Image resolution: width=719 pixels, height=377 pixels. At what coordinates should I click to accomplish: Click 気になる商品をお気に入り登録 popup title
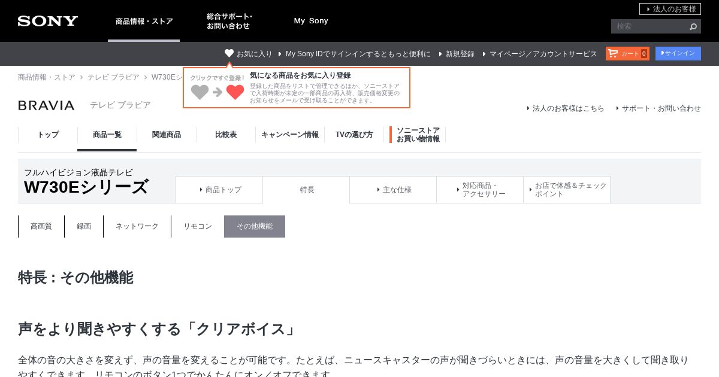click(300, 75)
